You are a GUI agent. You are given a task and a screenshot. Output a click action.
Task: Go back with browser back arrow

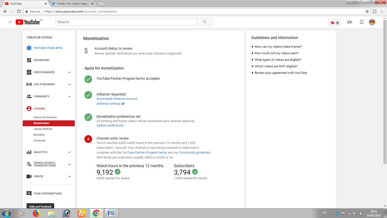(x=5, y=11)
